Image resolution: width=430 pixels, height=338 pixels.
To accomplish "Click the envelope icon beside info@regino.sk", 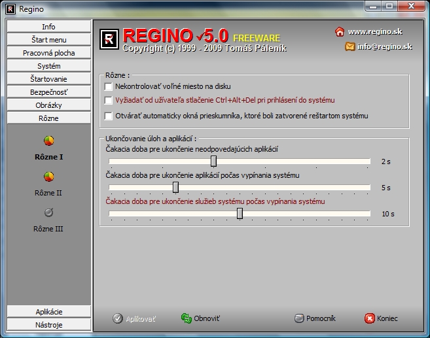I will coord(350,46).
